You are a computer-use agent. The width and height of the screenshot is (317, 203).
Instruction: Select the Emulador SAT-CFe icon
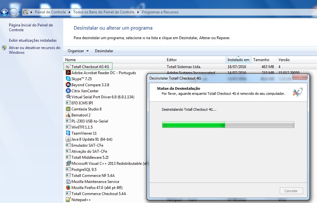(x=68, y=145)
